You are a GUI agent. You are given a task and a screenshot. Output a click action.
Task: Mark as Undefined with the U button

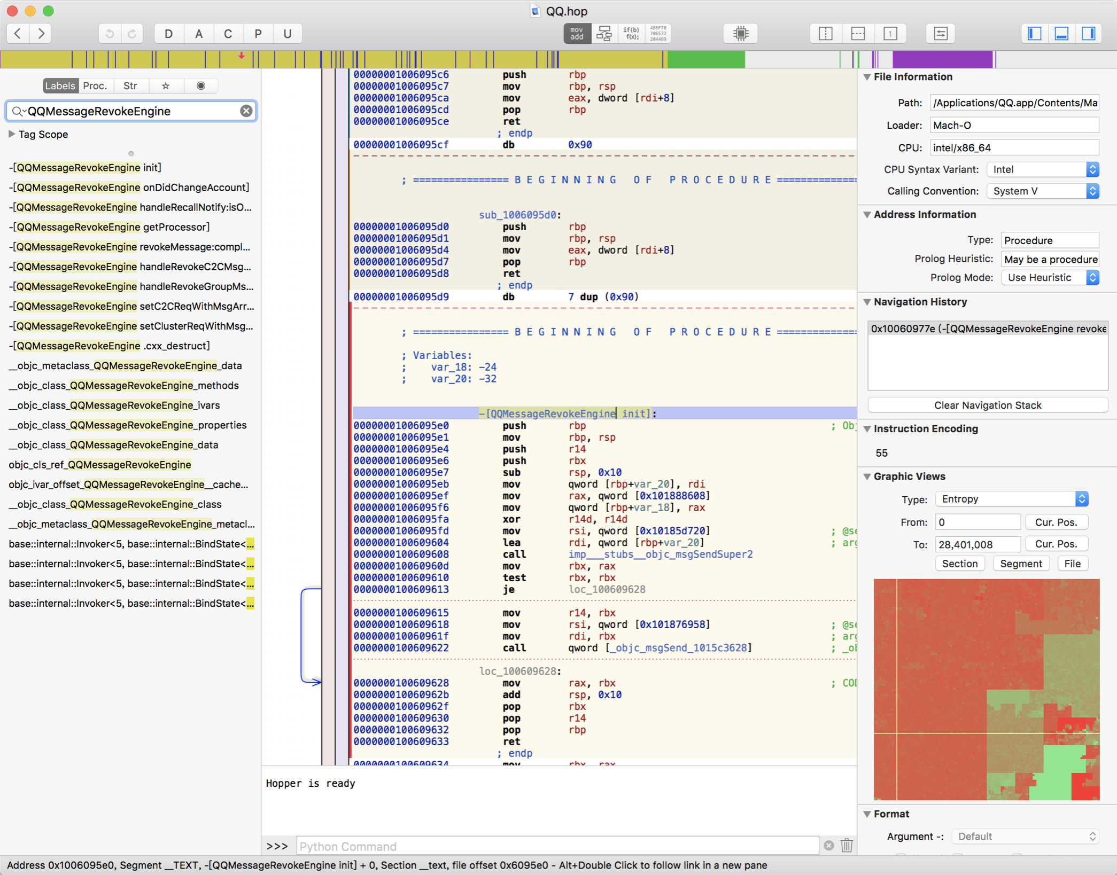(x=288, y=33)
